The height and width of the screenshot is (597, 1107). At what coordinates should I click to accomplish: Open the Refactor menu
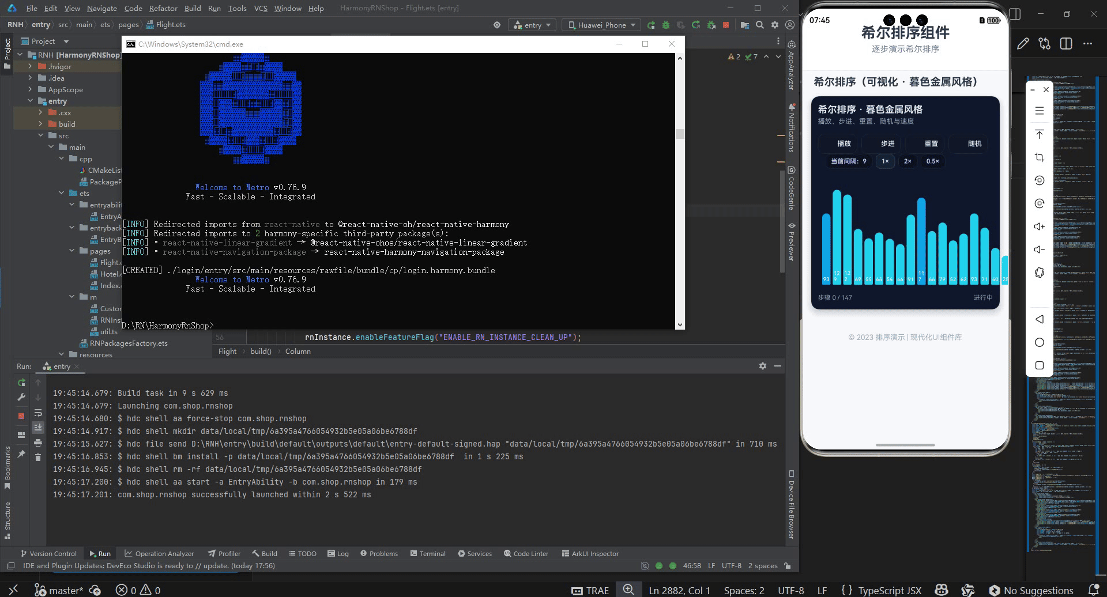pos(163,8)
